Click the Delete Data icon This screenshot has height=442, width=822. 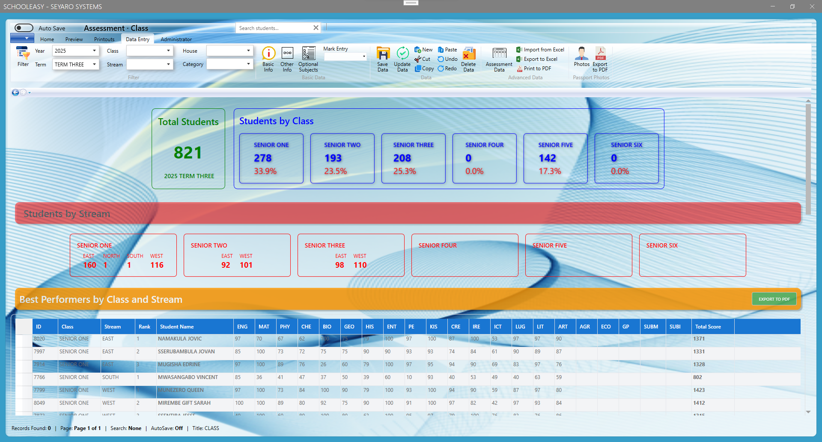point(468,59)
